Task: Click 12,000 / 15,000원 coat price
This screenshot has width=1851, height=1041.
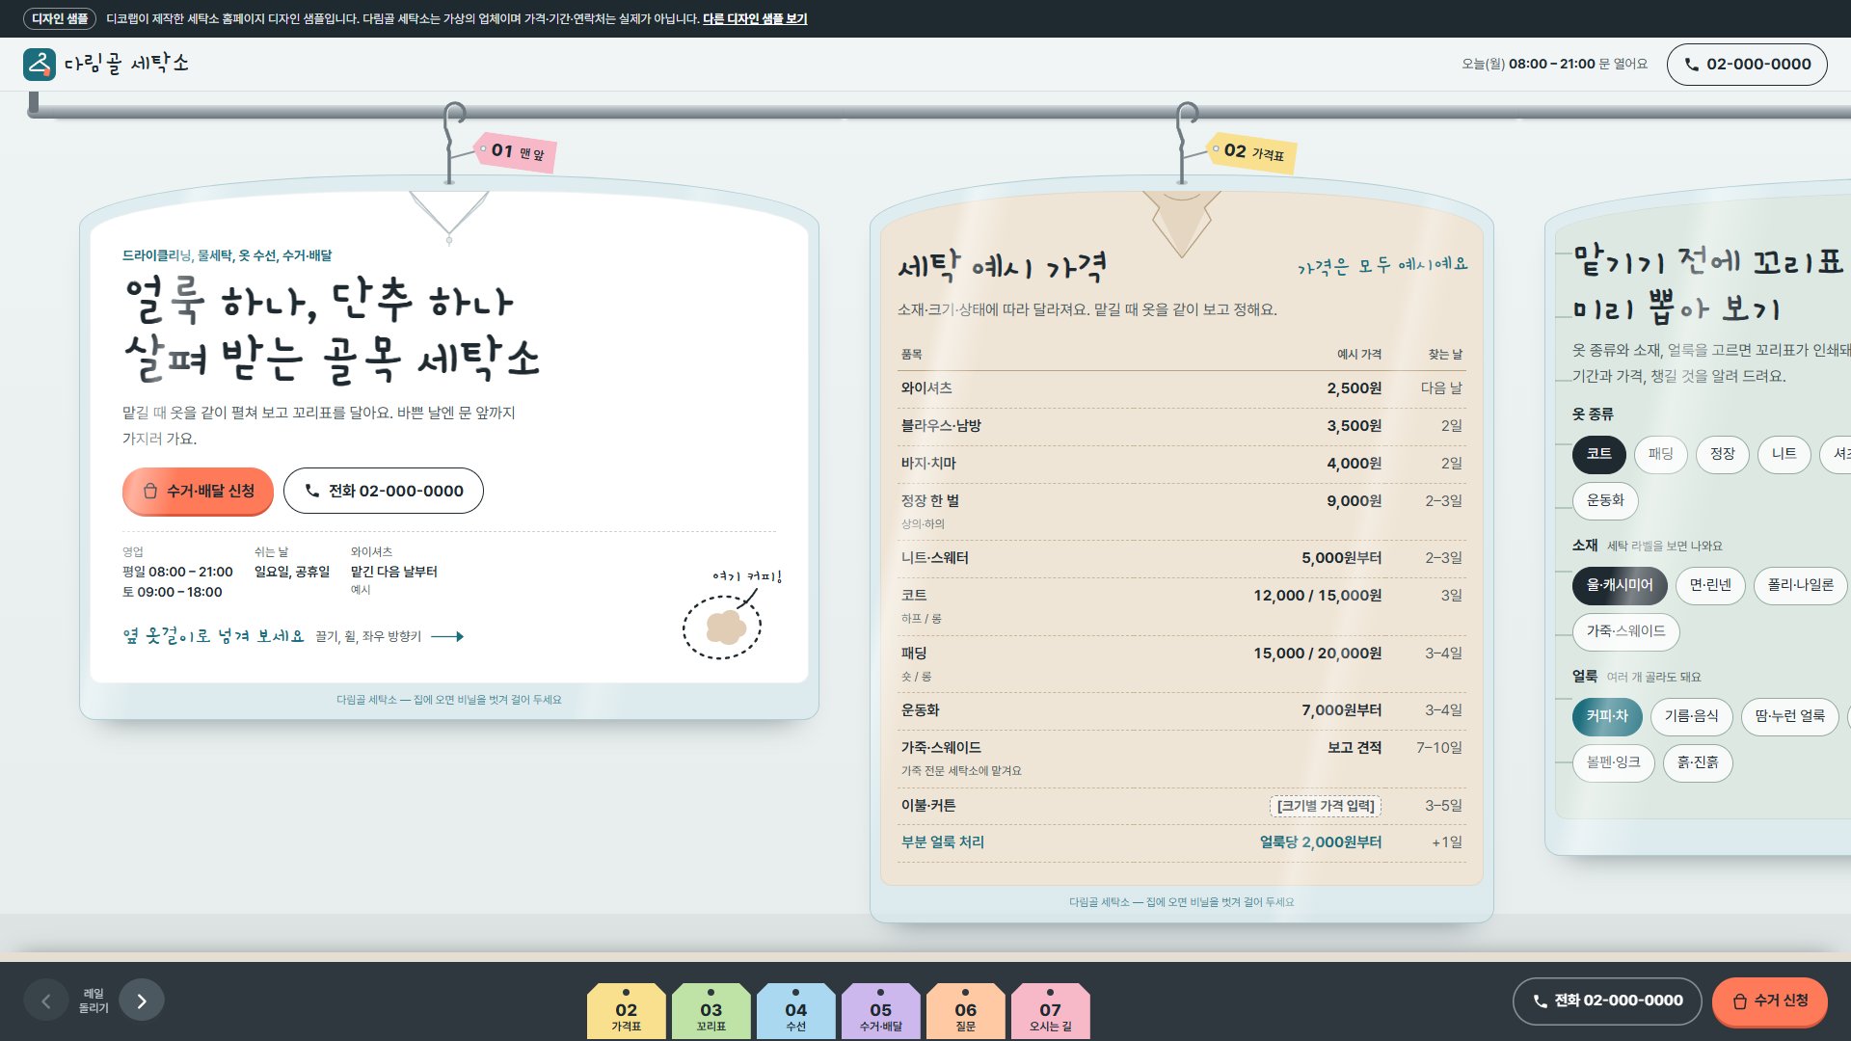Action: pyautogui.click(x=1317, y=596)
